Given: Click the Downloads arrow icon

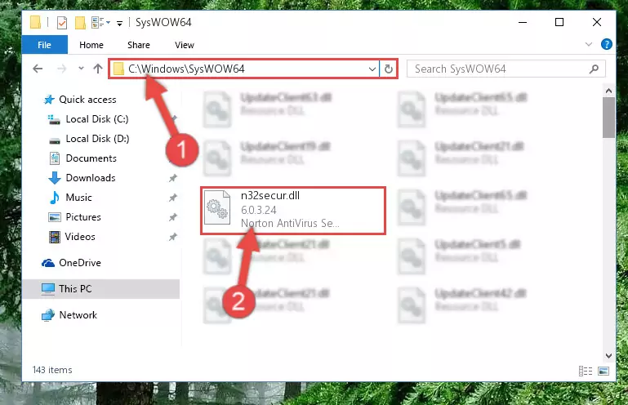Looking at the screenshot, I should [55, 178].
